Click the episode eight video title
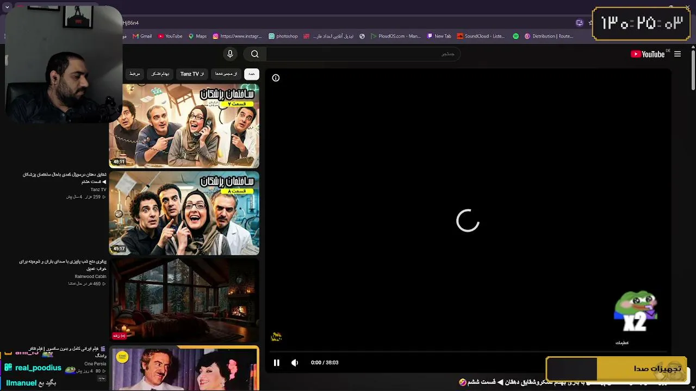 pos(64,178)
